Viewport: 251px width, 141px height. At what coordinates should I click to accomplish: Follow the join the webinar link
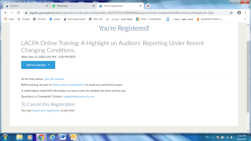(55, 79)
